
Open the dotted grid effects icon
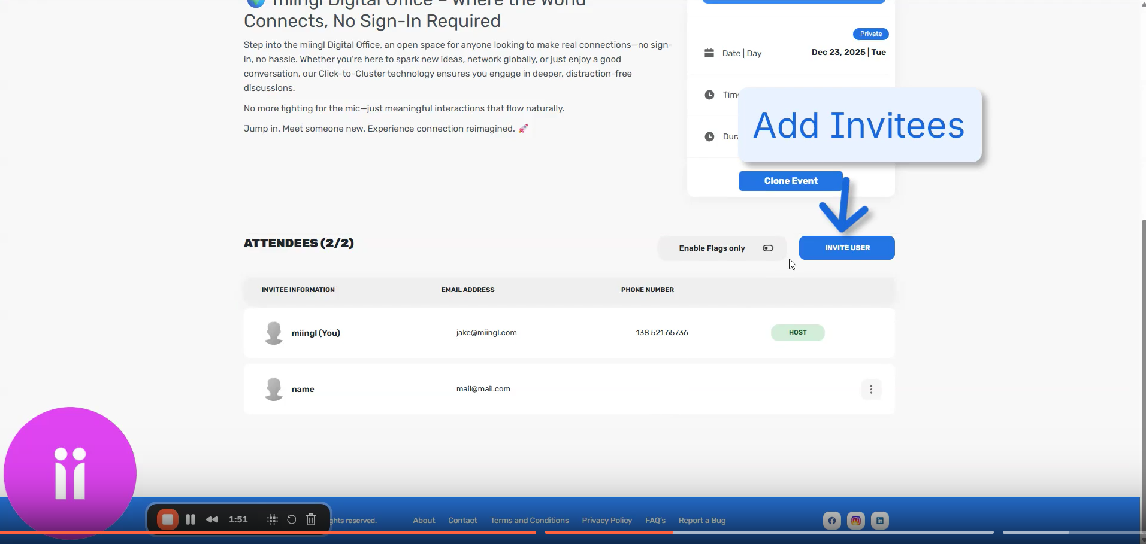click(273, 519)
